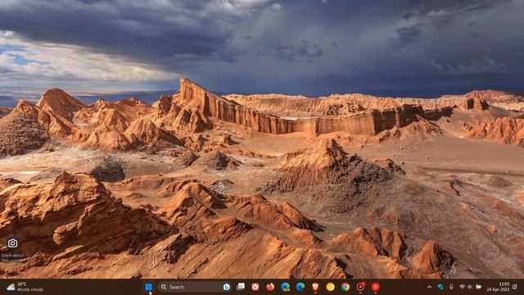The image size is (524, 295).
Task: Launch Brave browser from taskbar
Action: pos(315,287)
